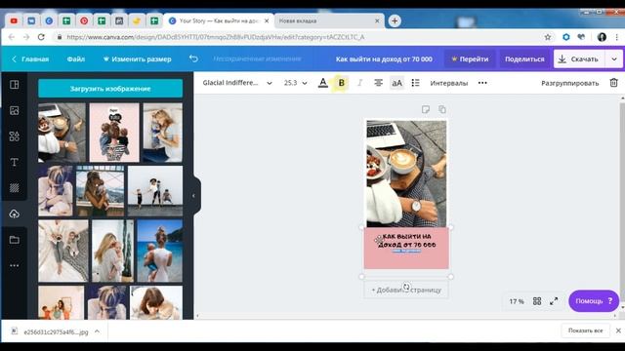
Task: Close the downloads bar
Action: tap(618, 331)
